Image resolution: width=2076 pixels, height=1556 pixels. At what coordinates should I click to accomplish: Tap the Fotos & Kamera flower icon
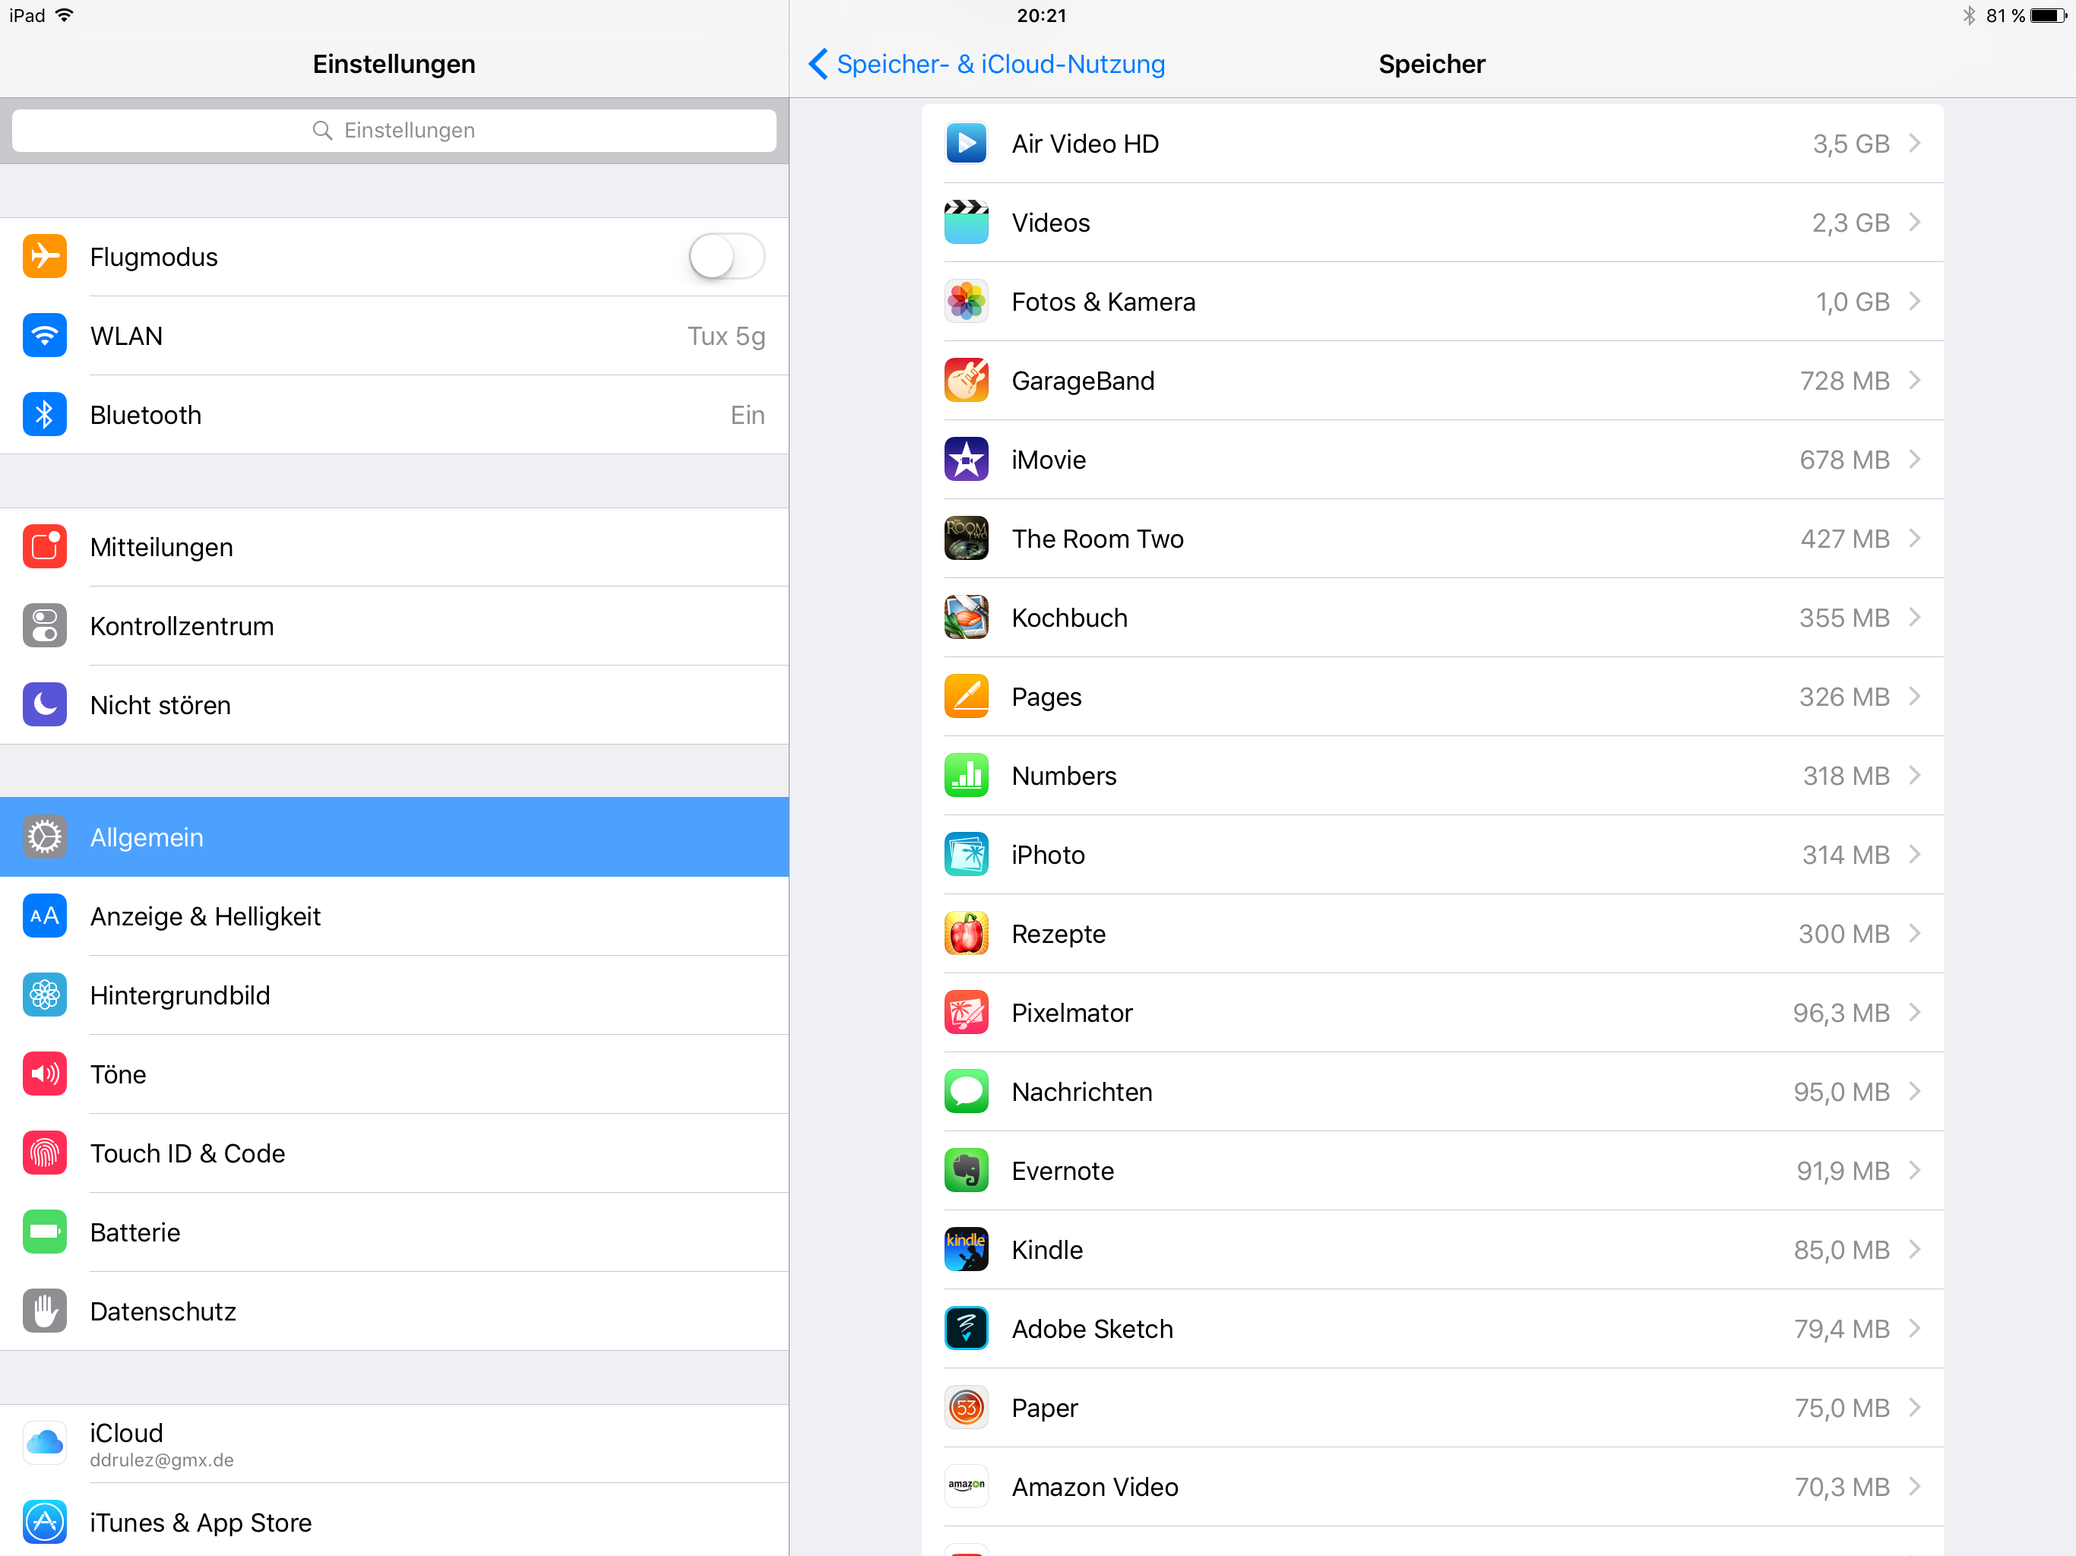[966, 302]
